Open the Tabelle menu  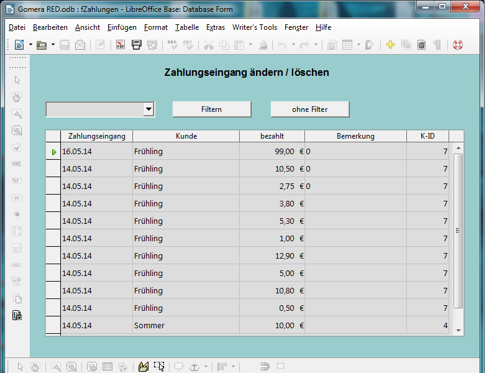pyautogui.click(x=187, y=27)
